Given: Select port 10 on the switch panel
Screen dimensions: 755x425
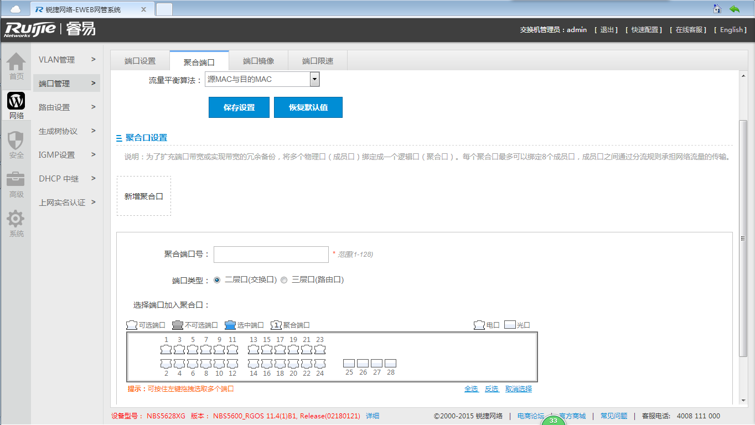Looking at the screenshot, I should click(219, 364).
